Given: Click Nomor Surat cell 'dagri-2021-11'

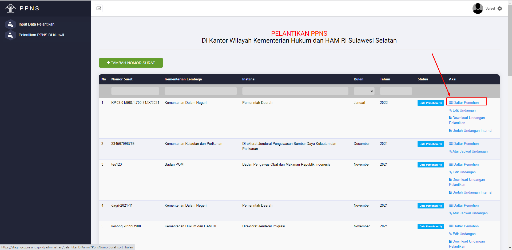Looking at the screenshot, I should [122, 205].
